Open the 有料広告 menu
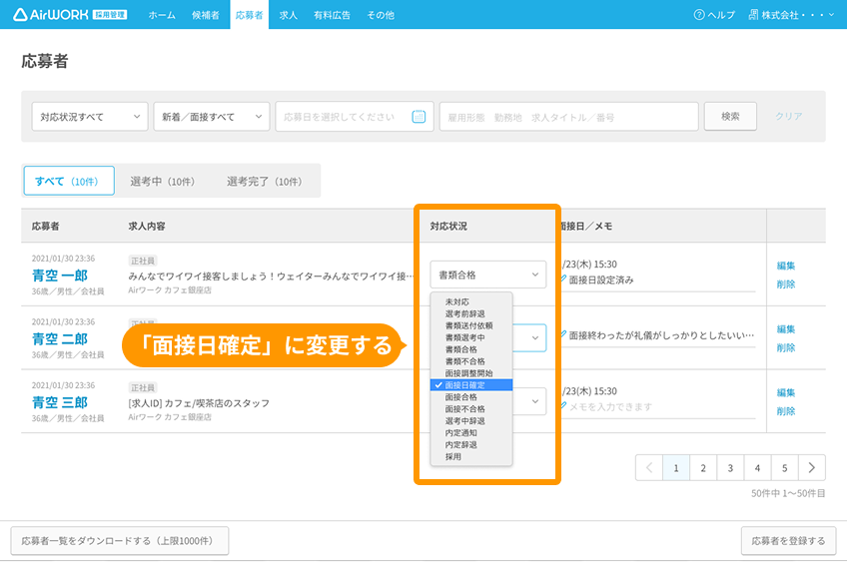847x562 pixels. pyautogui.click(x=332, y=15)
